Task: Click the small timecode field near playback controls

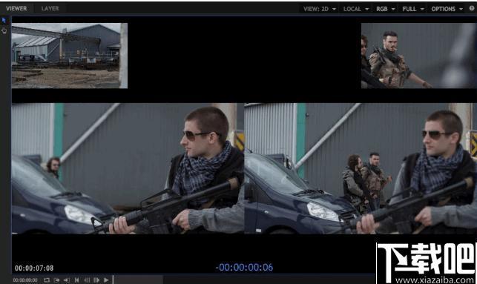Action: 25,280
